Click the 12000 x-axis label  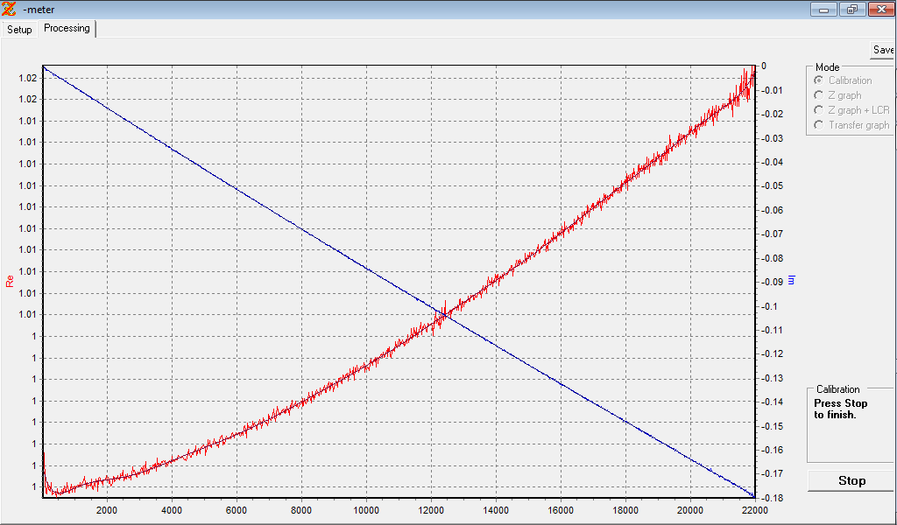click(x=431, y=510)
